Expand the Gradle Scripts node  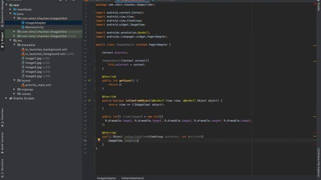pyautogui.click(x=6, y=98)
